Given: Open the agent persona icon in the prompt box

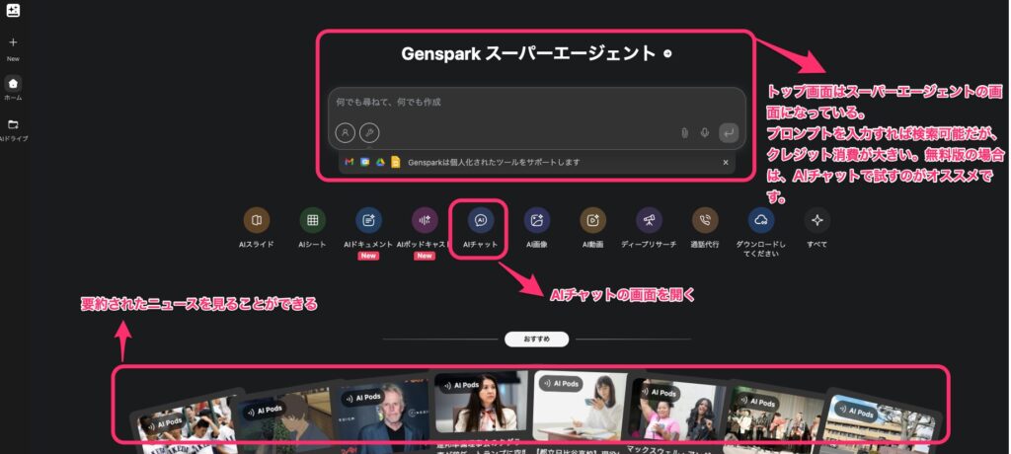Looking at the screenshot, I should (x=345, y=133).
